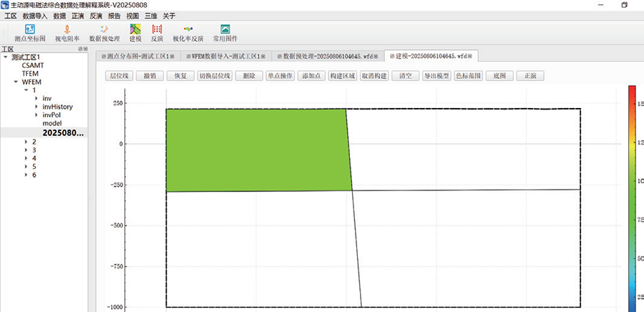Open 极化率反演 from the toolbar
The height and width of the screenshot is (312, 644).
(188, 32)
